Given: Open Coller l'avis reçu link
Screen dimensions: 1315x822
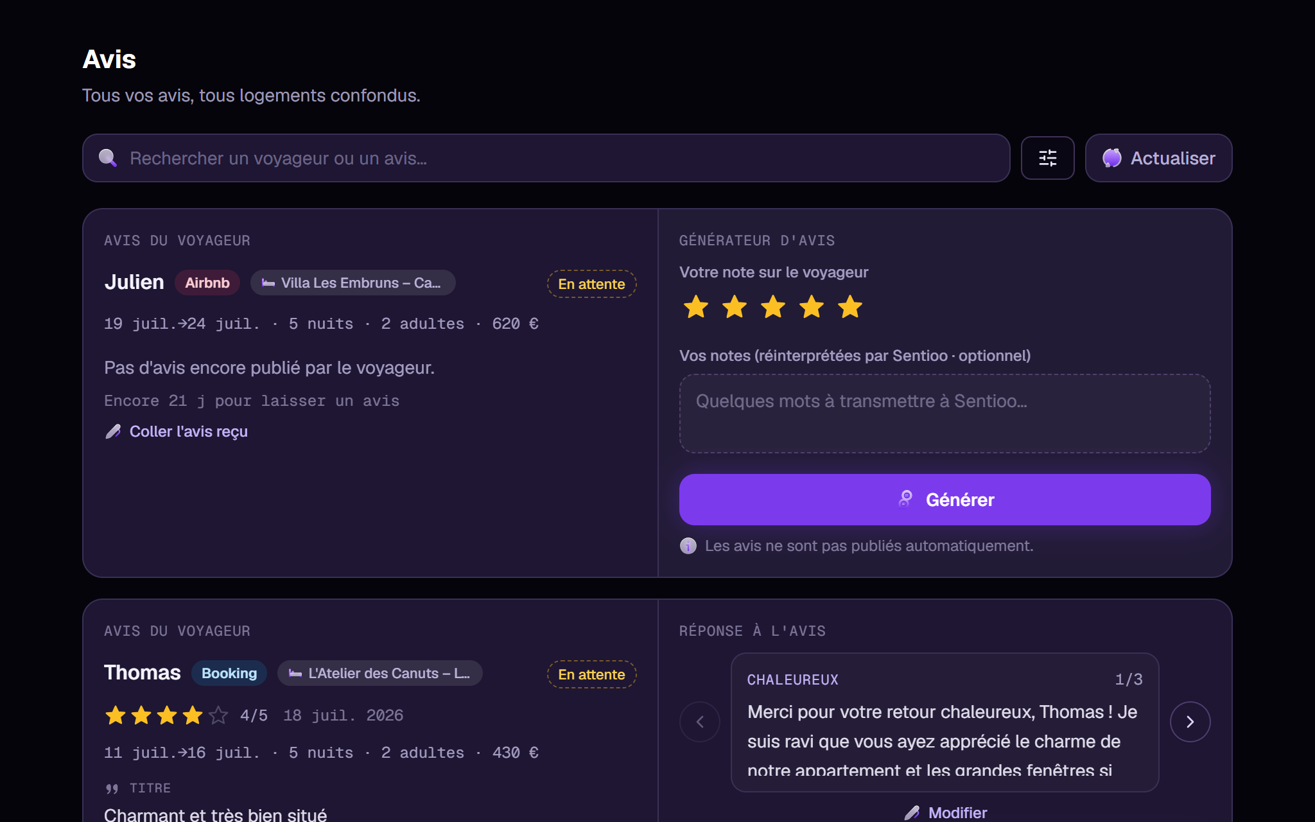Looking at the screenshot, I should (188, 432).
